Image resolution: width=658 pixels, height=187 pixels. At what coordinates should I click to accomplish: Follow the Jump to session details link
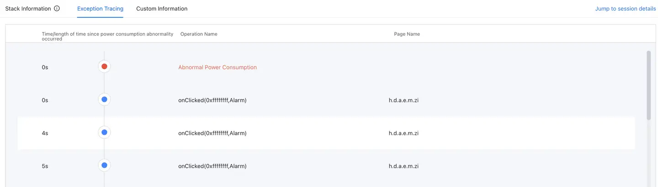[x=625, y=9]
